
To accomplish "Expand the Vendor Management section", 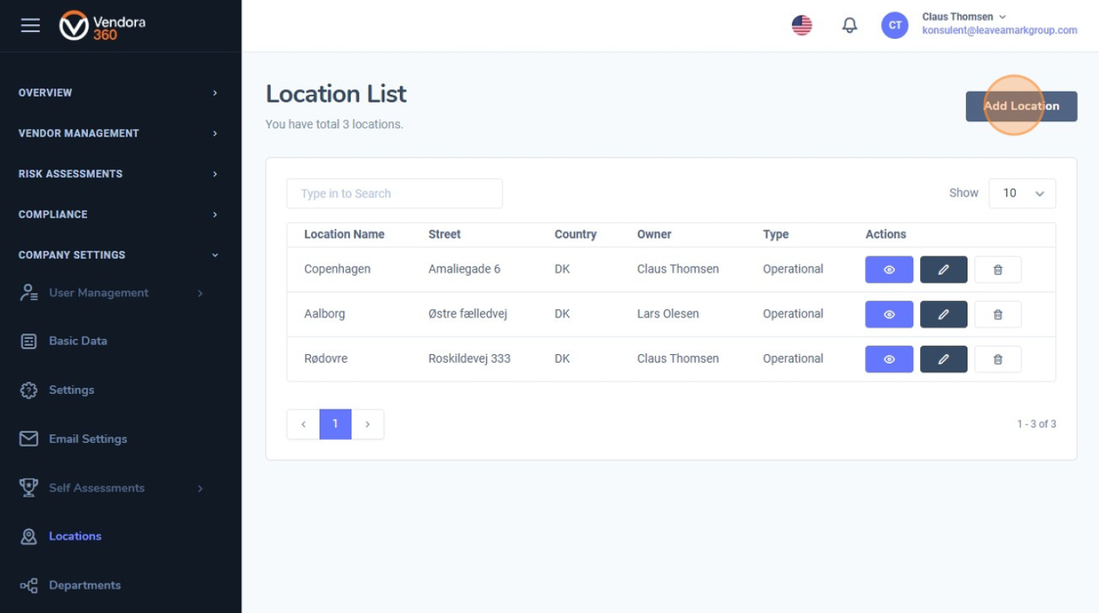I will (x=117, y=133).
